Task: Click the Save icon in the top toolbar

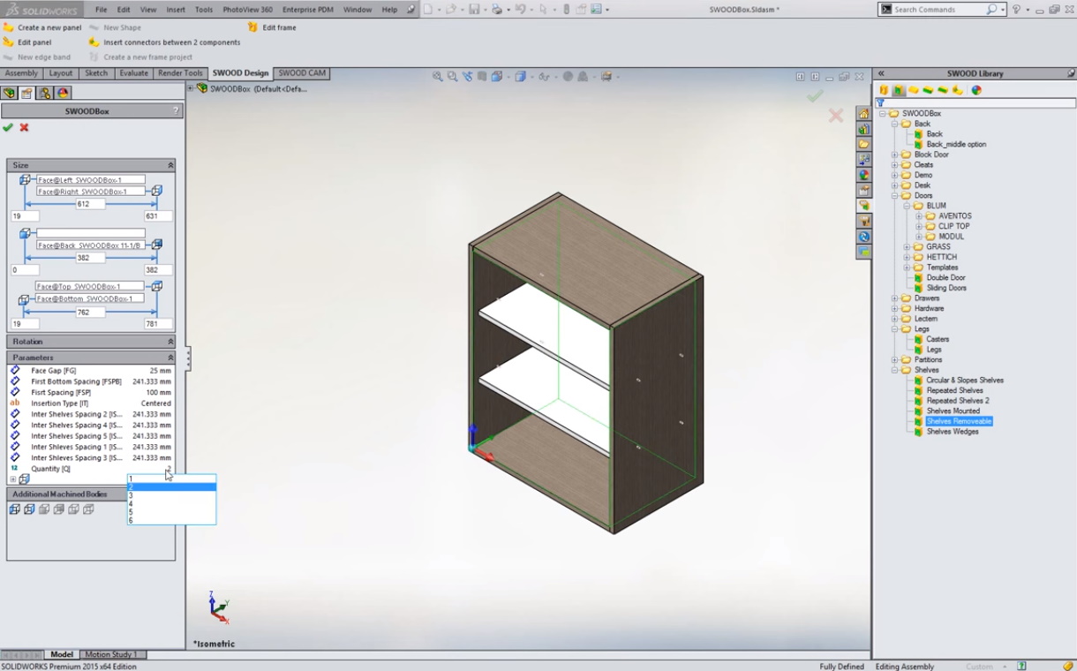Action: pyautogui.click(x=474, y=10)
